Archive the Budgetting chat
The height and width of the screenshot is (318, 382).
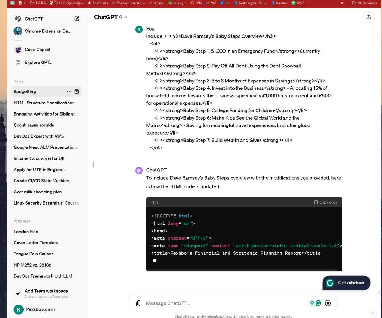pos(77,91)
